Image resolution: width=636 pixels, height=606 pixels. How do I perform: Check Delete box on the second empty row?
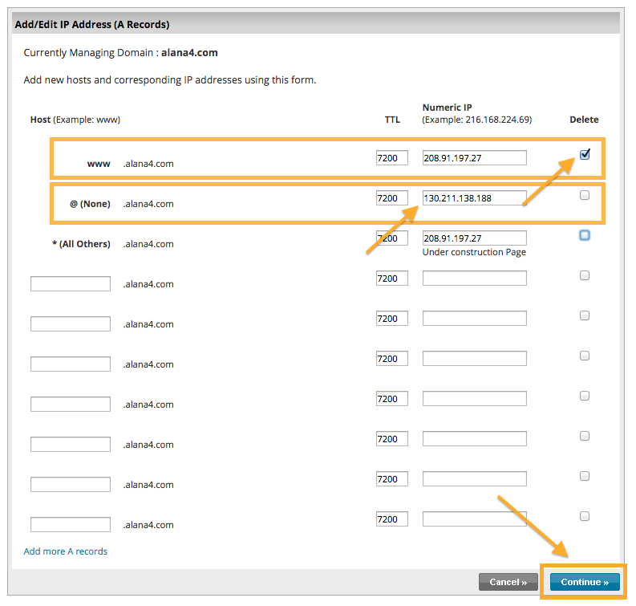click(x=585, y=315)
